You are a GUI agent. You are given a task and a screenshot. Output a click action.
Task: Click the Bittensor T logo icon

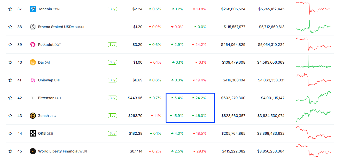pyautogui.click(x=33, y=98)
